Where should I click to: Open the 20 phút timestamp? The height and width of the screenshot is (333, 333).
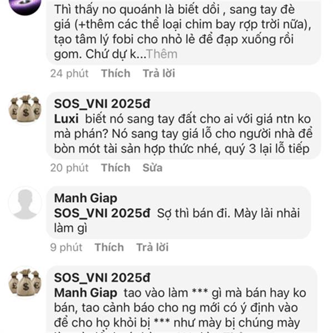[69, 168]
